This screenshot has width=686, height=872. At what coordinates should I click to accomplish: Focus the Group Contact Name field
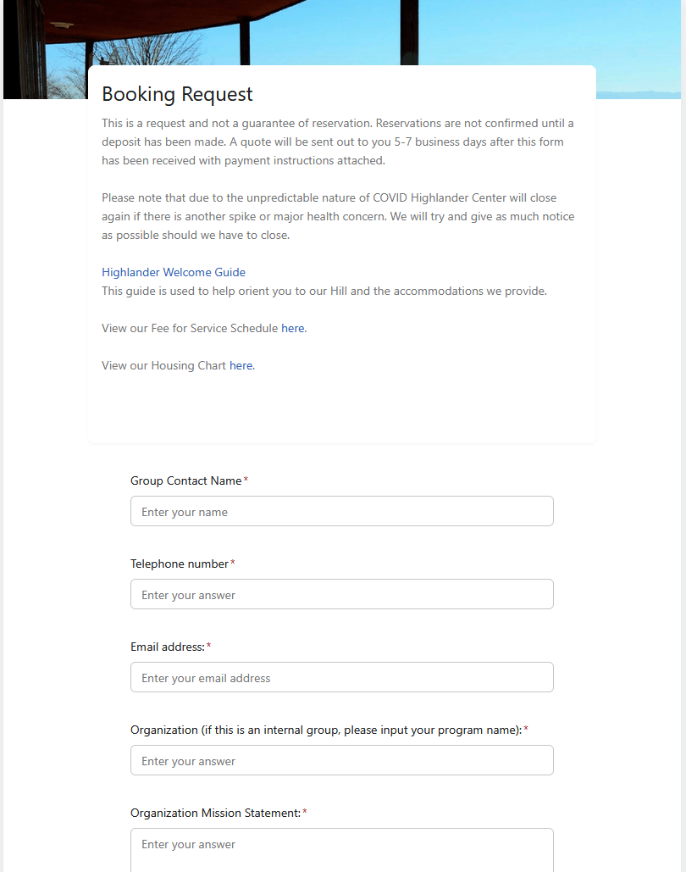pos(342,511)
